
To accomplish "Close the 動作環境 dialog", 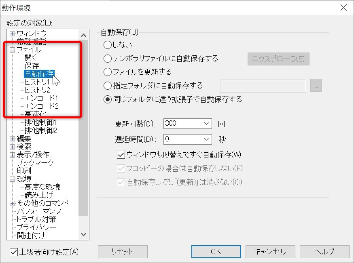I will [343, 8].
